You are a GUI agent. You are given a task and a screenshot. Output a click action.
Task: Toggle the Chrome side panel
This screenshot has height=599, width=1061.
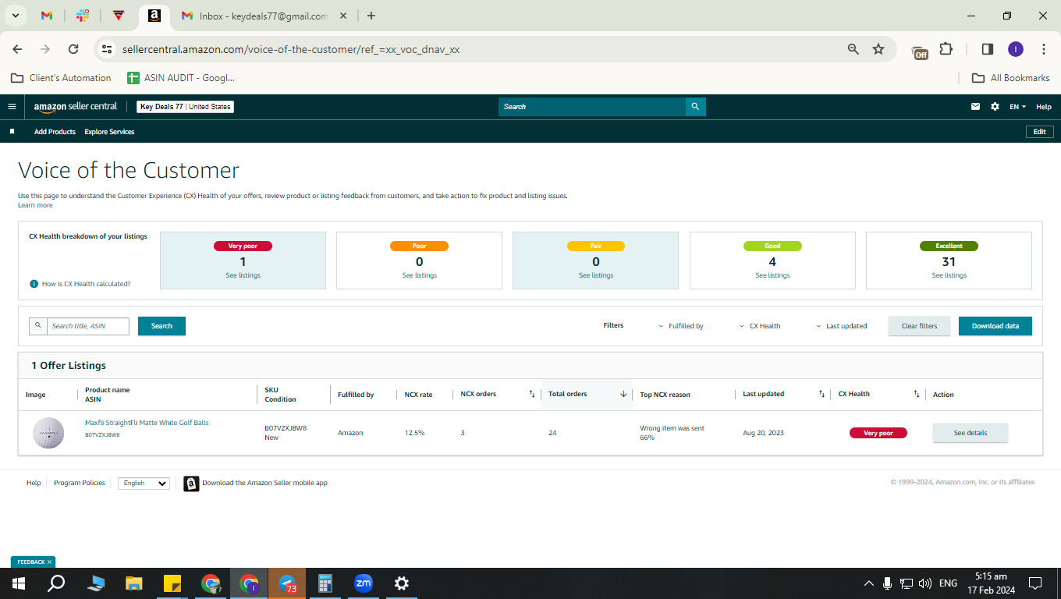pyautogui.click(x=987, y=49)
